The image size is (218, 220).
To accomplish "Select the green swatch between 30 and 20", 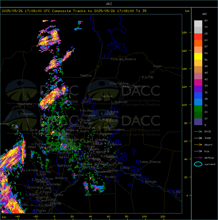I will pyautogui.click(x=198, y=109).
